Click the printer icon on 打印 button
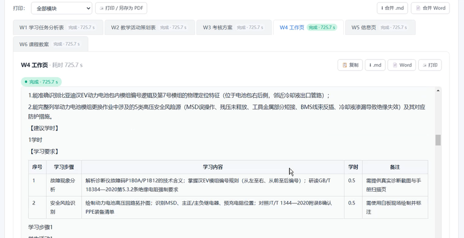Screen dimensions: 464x238 pos(425,65)
